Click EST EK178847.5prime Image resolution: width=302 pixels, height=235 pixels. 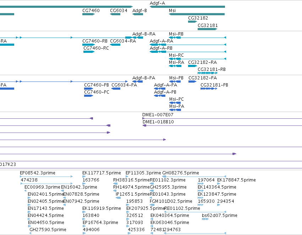(236, 180)
